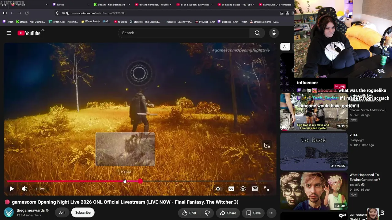Open Toastify channel name

tap(355, 185)
